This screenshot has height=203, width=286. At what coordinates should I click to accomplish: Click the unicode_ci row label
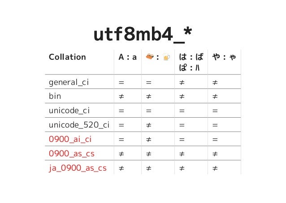pyautogui.click(x=69, y=110)
